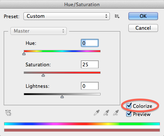Focus the Saturation value field showing 25

coord(90,64)
